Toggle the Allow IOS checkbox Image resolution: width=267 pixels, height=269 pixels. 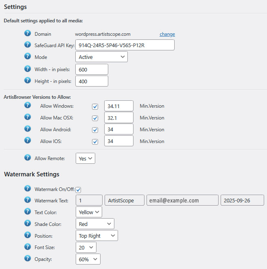point(95,142)
